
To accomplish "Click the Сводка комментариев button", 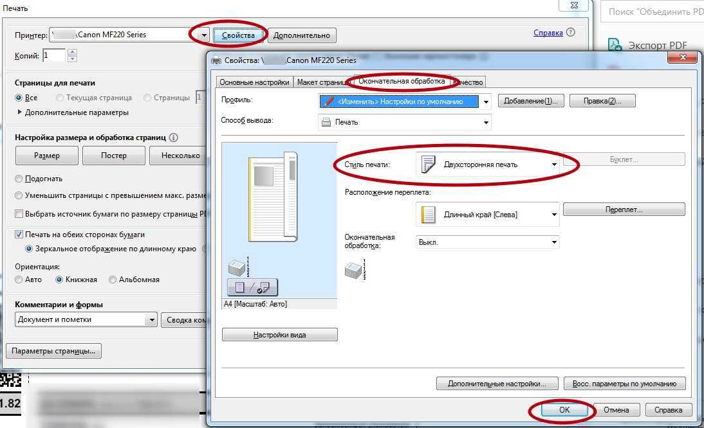I will tap(183, 320).
